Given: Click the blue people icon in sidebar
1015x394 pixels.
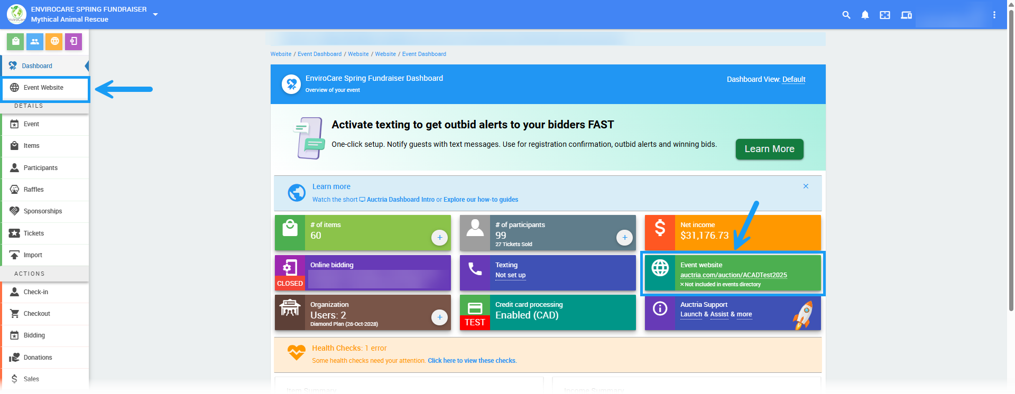Looking at the screenshot, I should pyautogui.click(x=35, y=41).
